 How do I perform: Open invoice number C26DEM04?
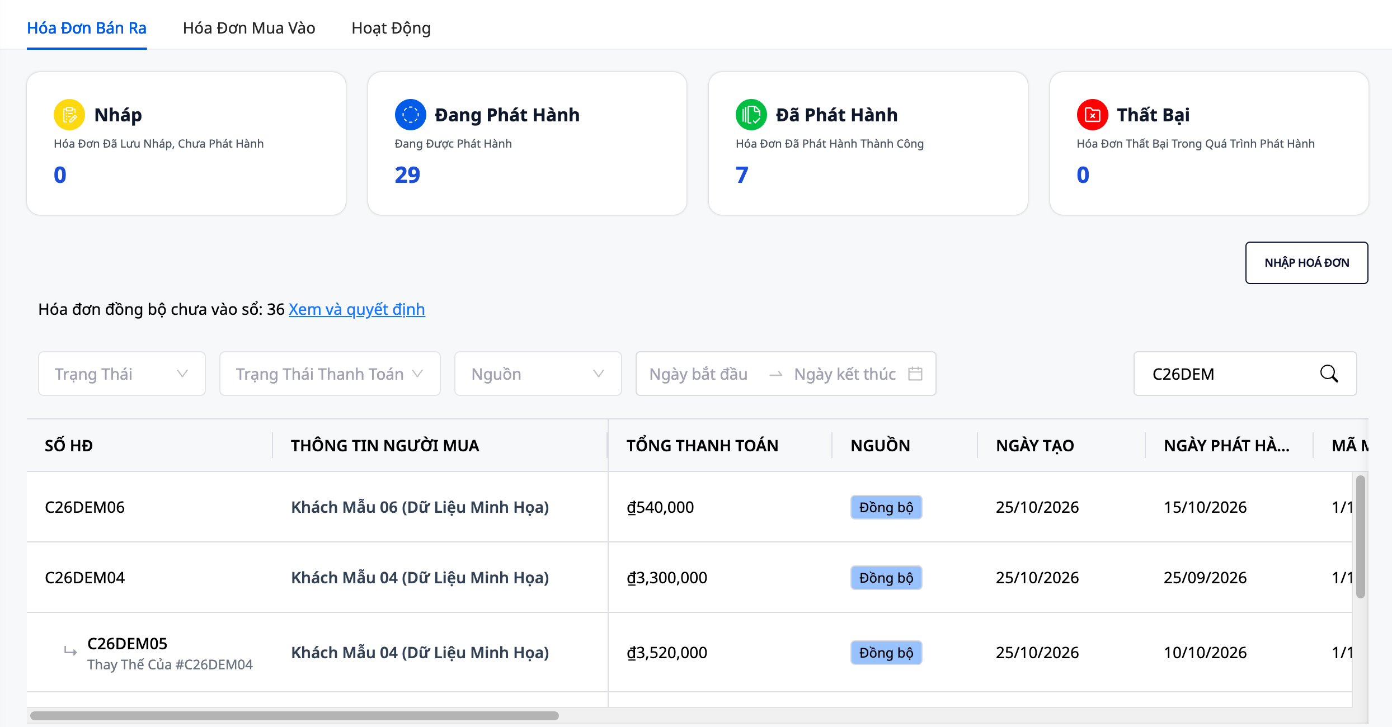tap(84, 578)
